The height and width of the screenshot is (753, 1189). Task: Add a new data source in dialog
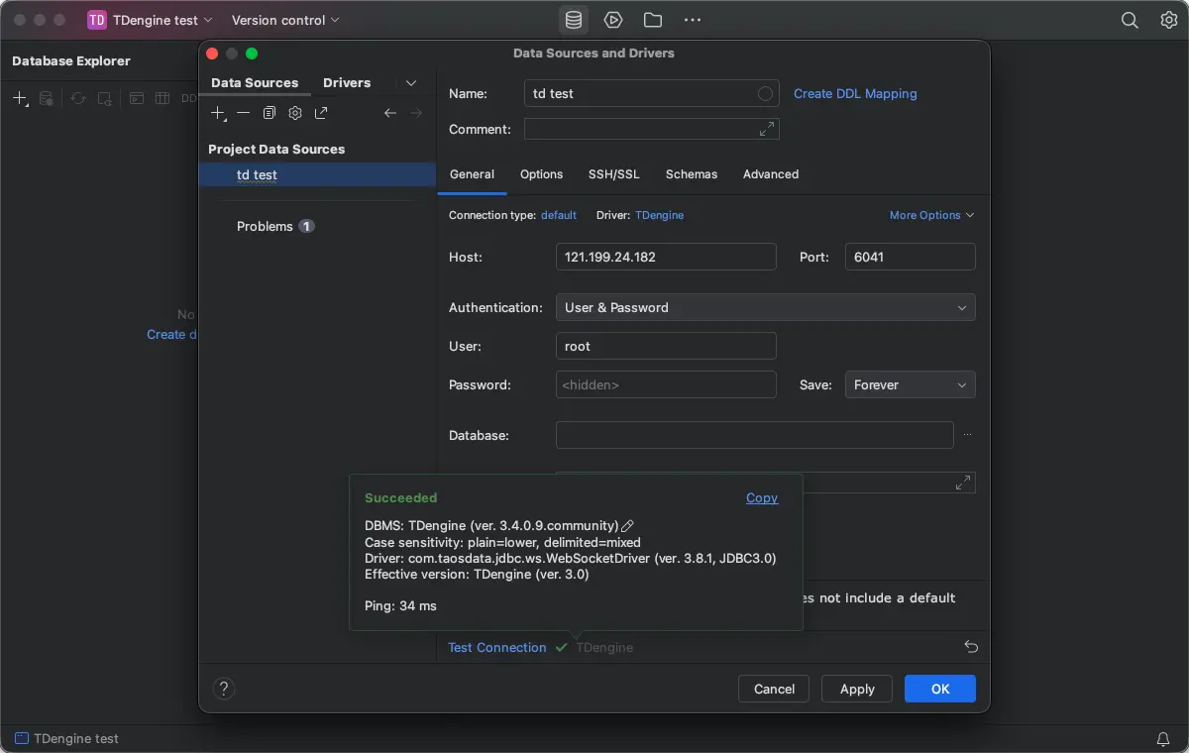click(219, 113)
